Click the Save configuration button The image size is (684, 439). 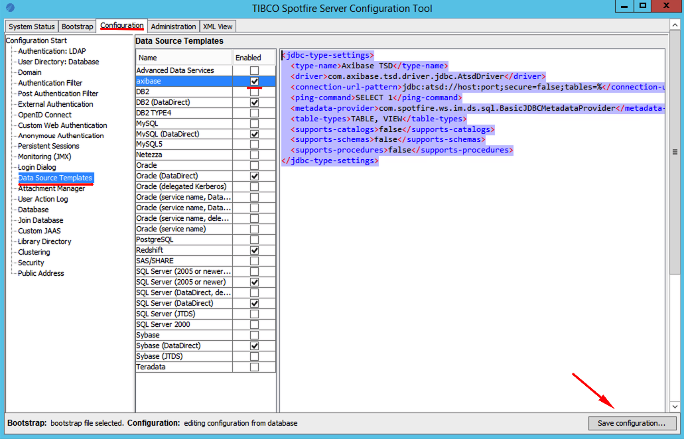coord(632,423)
